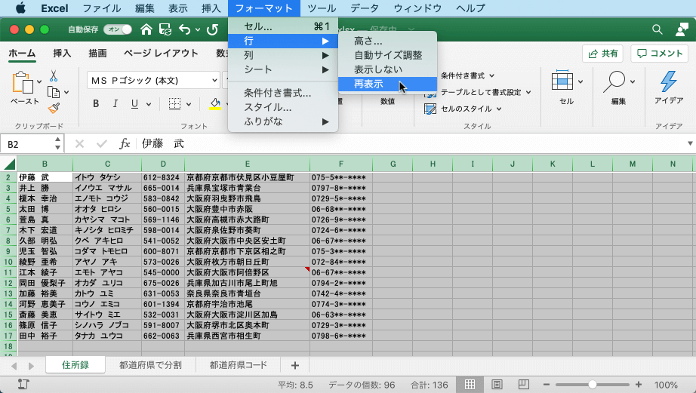Screen dimensions: 696x393
Task: Expand the Paste options arrow
Action: coord(39,81)
